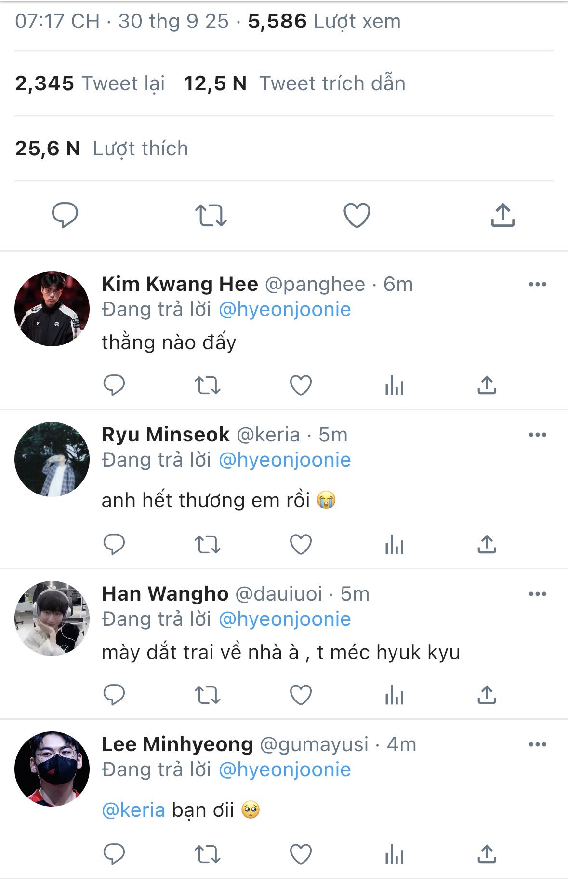The height and width of the screenshot is (879, 568).
Task: Share Lee Minhyeong's reply
Action: 487,854
